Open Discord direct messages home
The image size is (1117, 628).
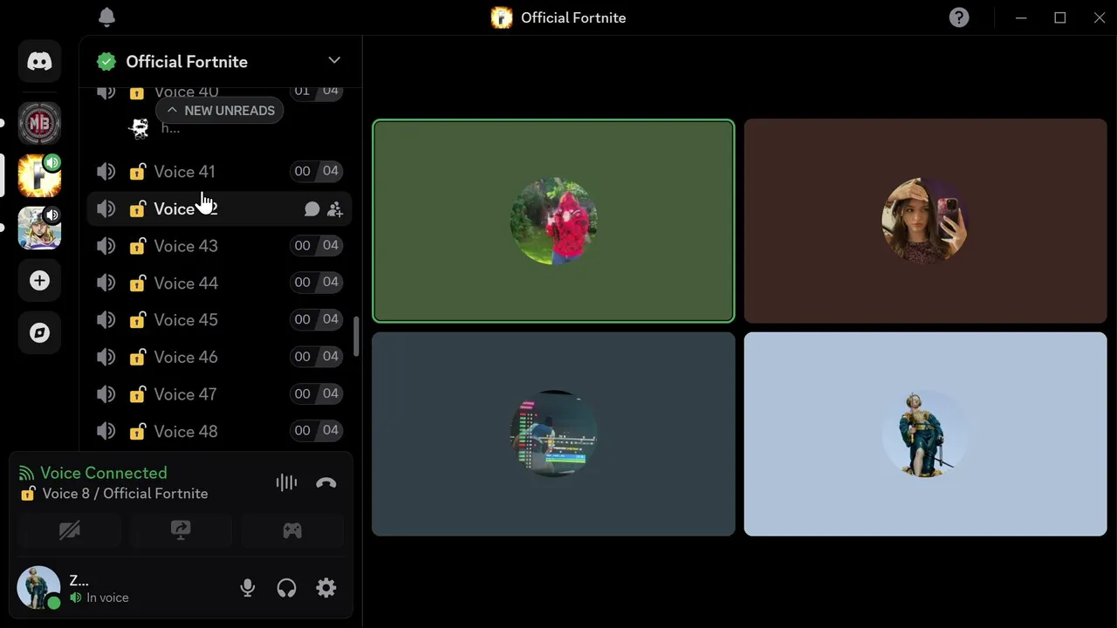39,61
